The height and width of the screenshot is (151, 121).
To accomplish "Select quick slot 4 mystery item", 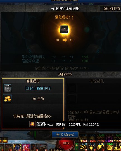I will coord(26,147).
